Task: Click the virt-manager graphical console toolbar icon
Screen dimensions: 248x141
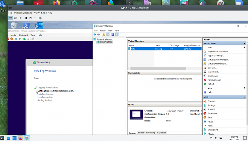Action: pyautogui.click(x=11, y=18)
